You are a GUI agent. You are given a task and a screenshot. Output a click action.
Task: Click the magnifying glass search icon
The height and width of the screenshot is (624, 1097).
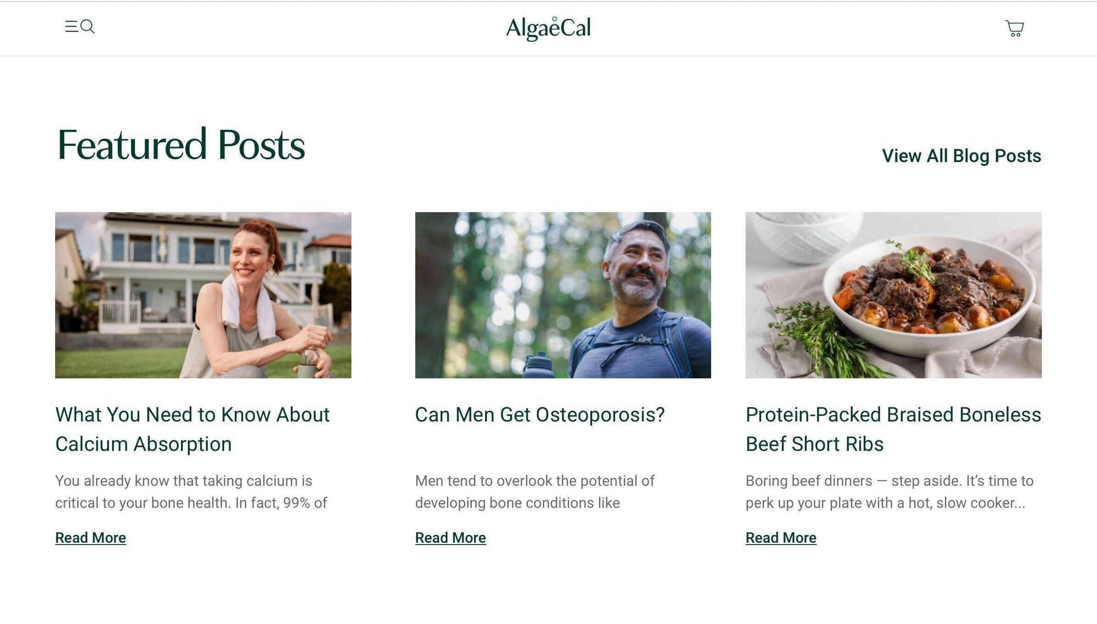(x=88, y=27)
